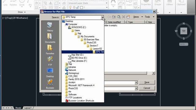Select Max Libraries (F:) drive
Viewport: 196px width, 110px height.
77,61
